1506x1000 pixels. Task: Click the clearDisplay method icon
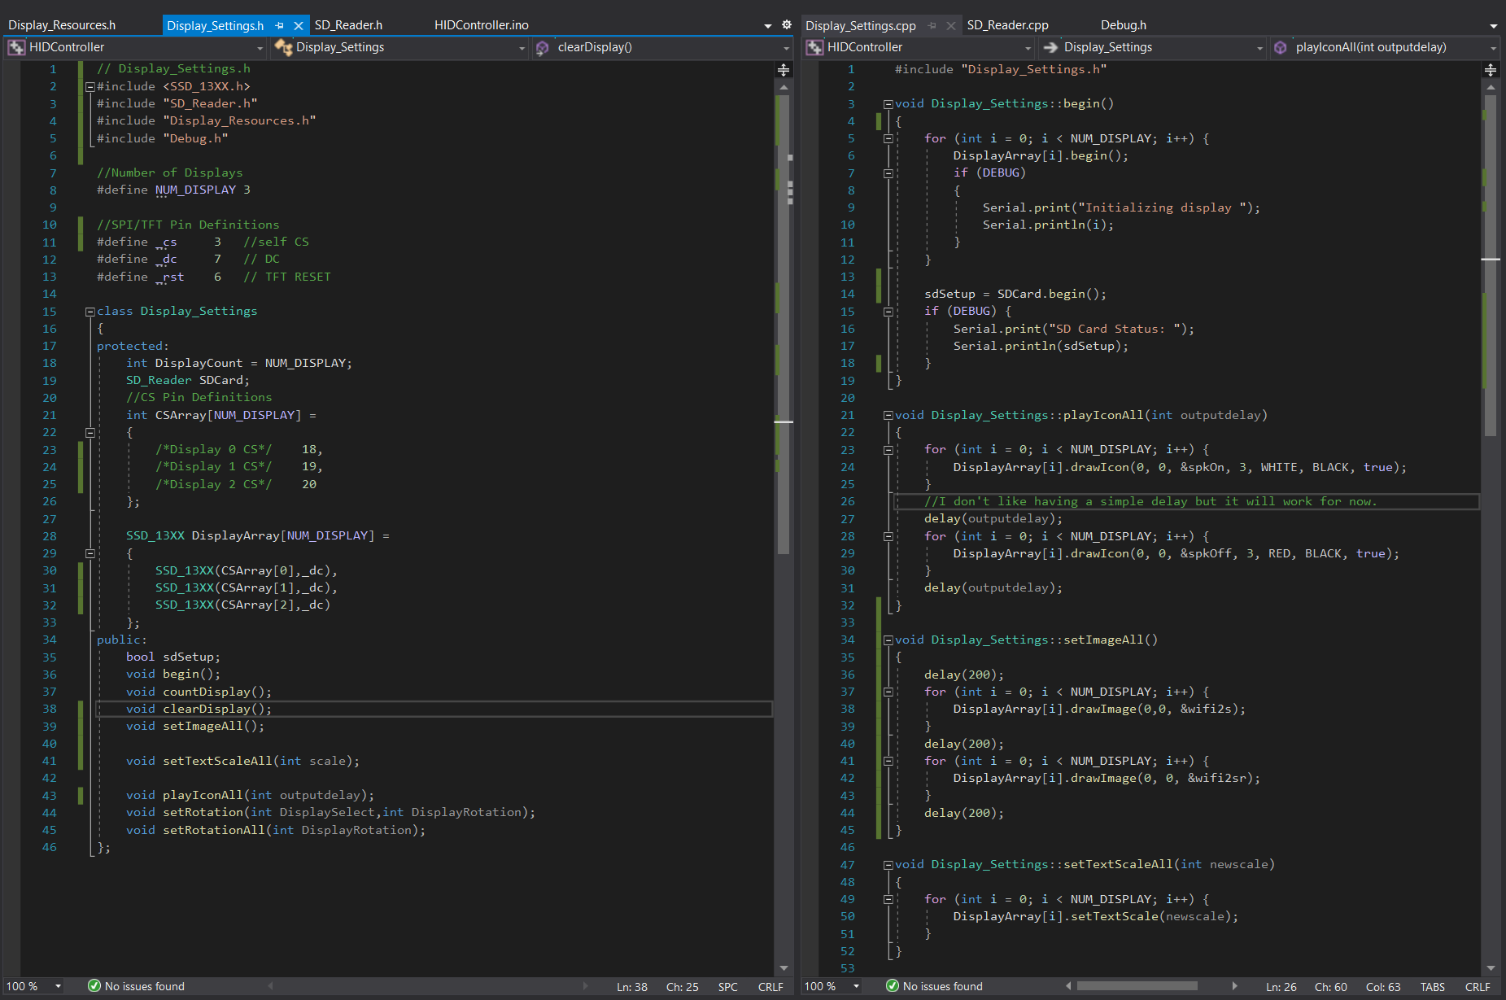[x=543, y=47]
